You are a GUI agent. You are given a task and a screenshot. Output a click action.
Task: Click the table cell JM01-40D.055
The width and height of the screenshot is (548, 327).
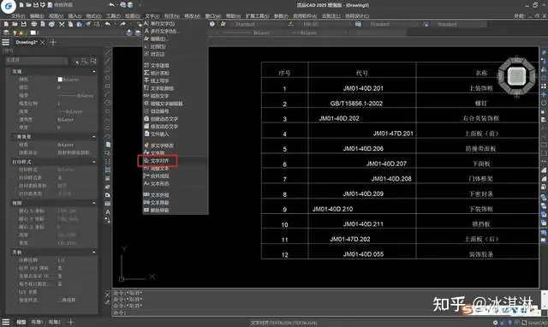363,254
